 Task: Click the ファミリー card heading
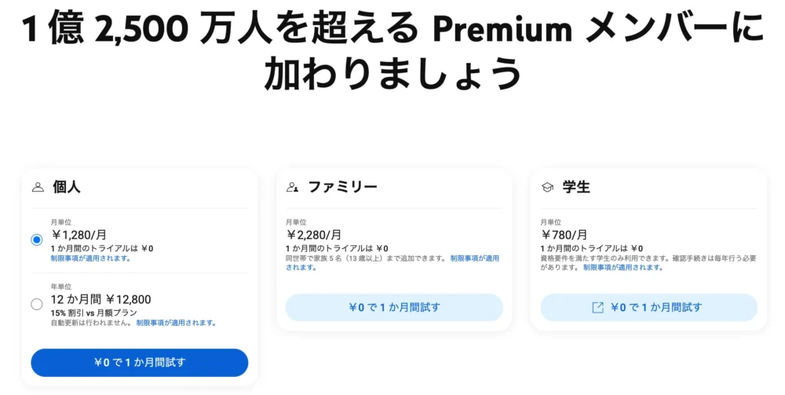[x=342, y=187]
